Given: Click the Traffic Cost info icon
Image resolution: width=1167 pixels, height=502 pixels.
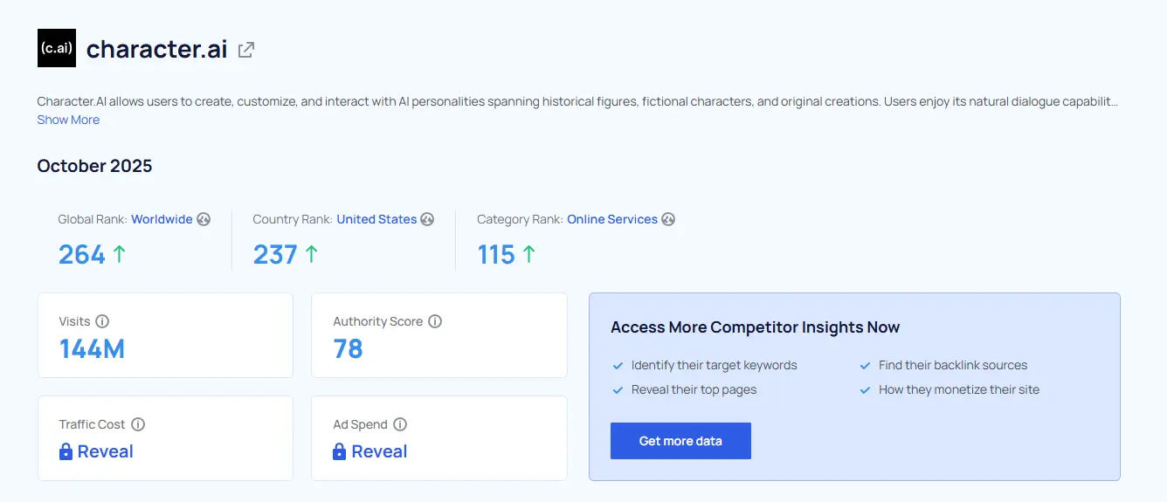Looking at the screenshot, I should 138,424.
